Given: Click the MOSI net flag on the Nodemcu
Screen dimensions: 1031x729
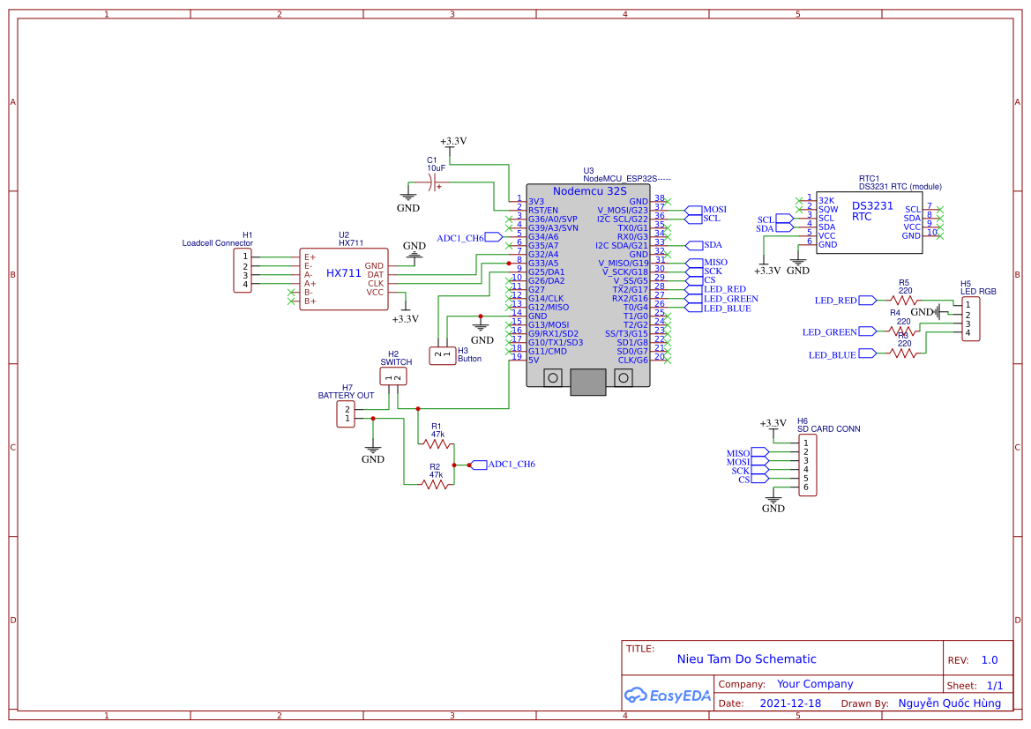Looking at the screenshot, I should [x=706, y=210].
